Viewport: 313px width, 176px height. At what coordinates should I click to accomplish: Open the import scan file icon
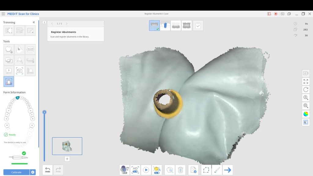click(x=193, y=170)
